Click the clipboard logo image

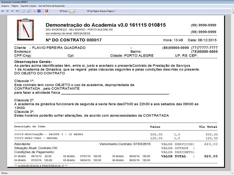point(25,29)
